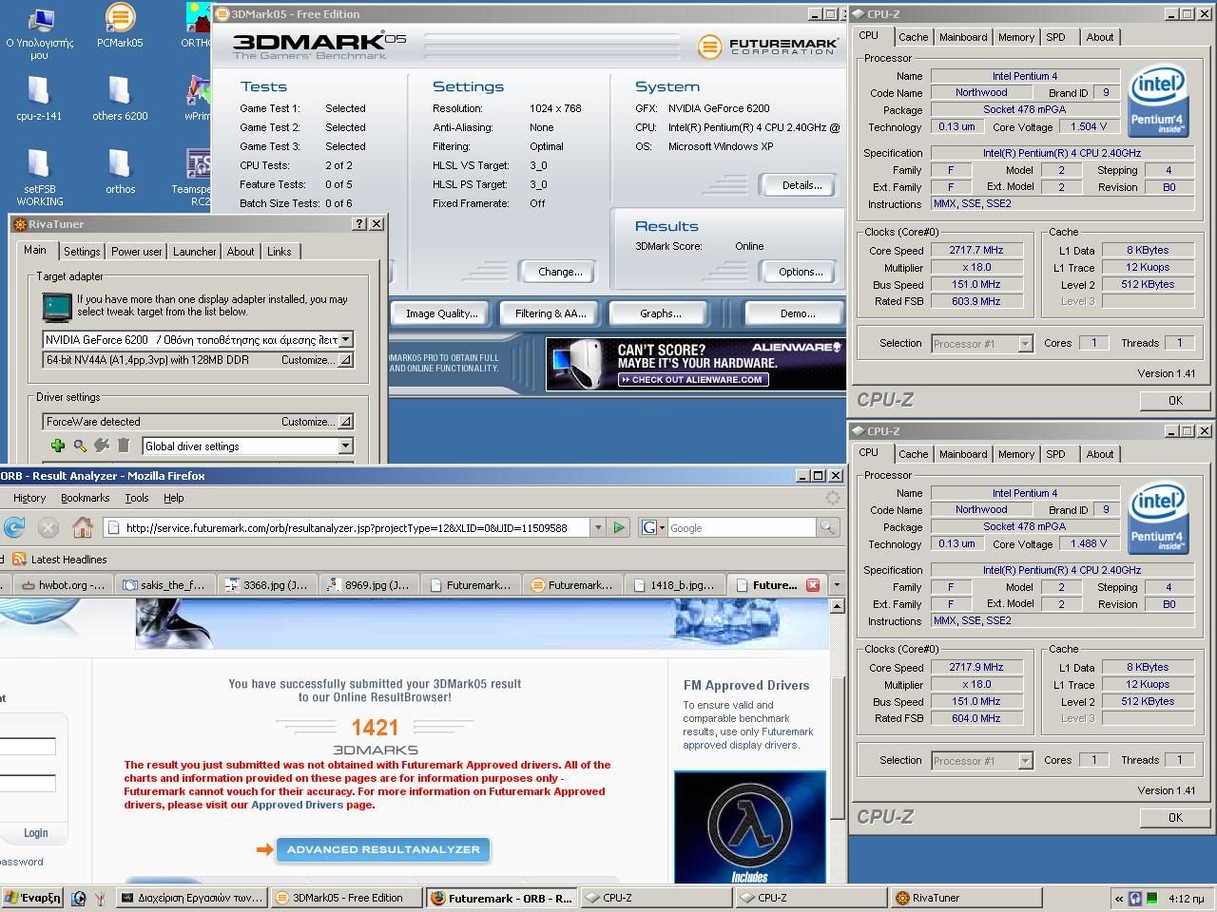Open the others 6200 desktop folder
Screen dimensions: 1217x912
click(120, 98)
